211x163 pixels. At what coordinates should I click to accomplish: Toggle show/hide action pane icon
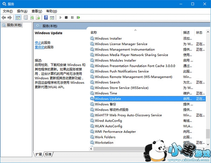[52, 18]
